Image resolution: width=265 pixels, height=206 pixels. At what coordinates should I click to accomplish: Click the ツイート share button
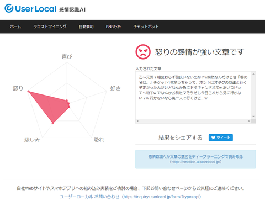221,138
